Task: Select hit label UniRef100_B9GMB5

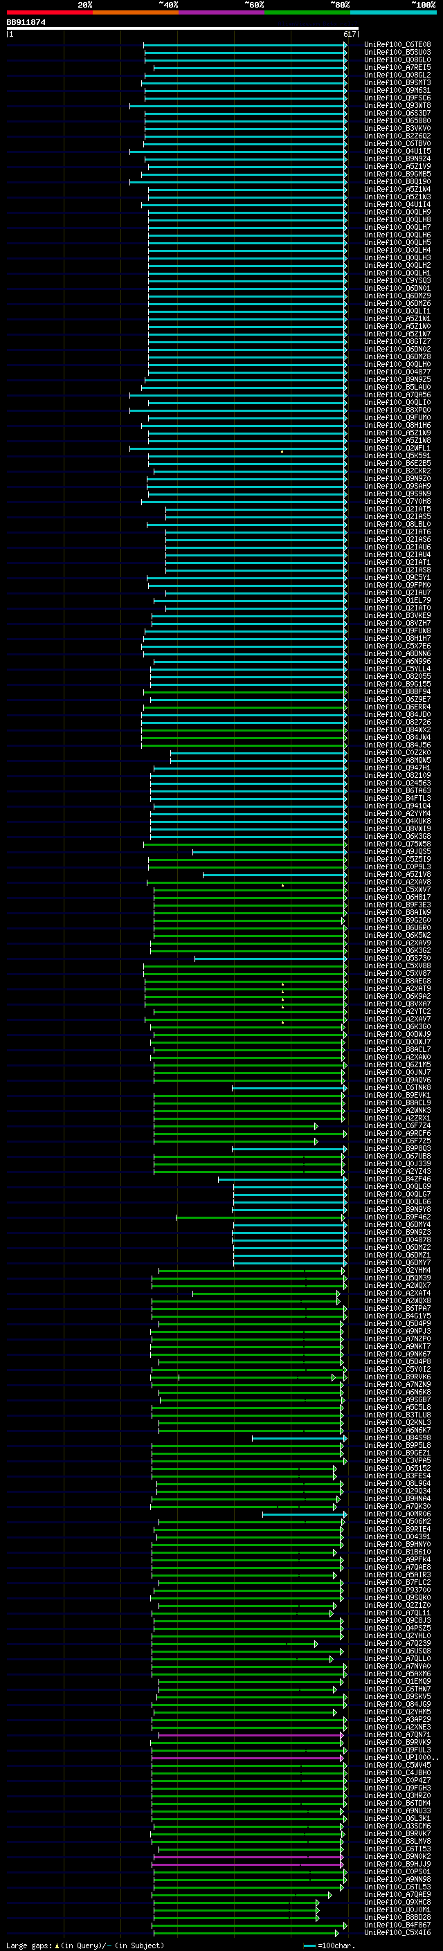Action: (397, 174)
